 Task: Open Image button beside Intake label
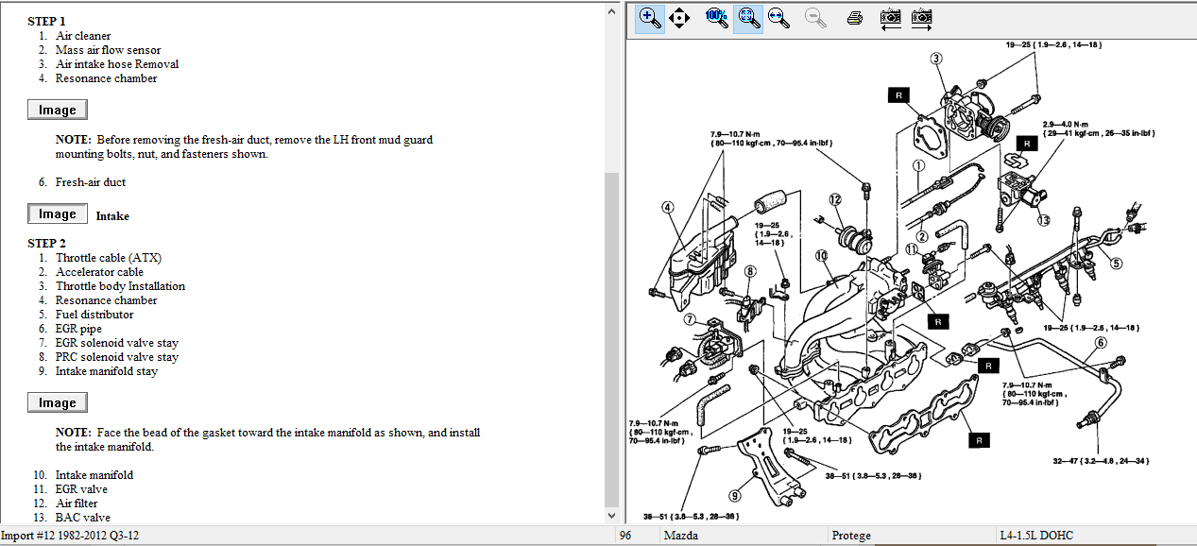(x=58, y=214)
